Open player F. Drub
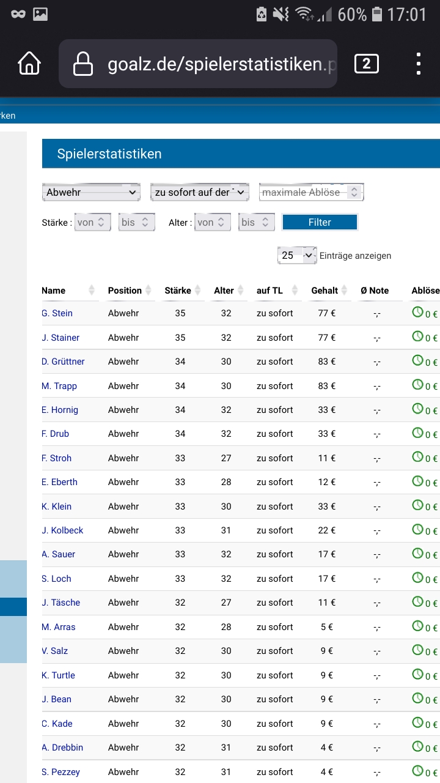The image size is (440, 783). [x=55, y=434]
